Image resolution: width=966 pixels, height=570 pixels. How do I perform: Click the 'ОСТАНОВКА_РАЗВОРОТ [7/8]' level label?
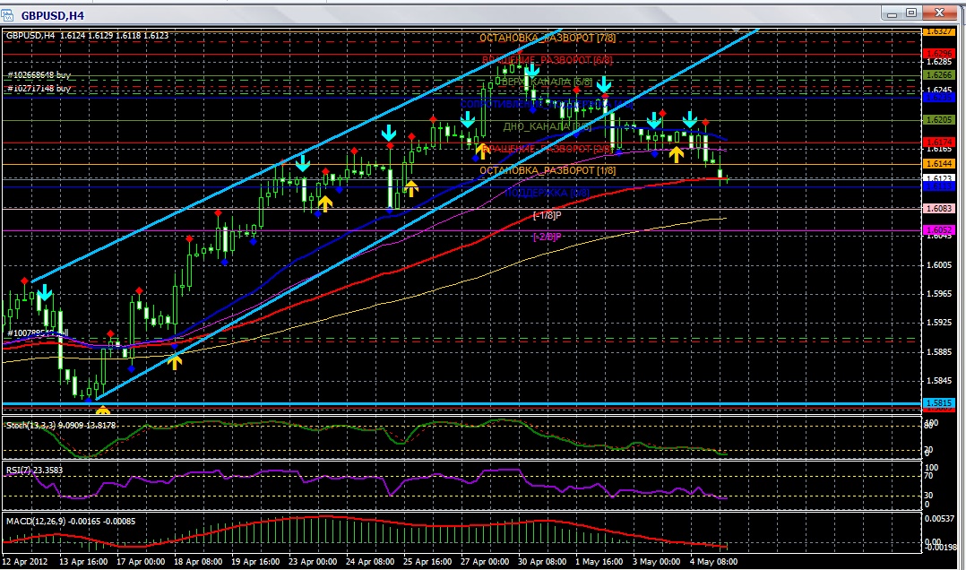tap(547, 39)
